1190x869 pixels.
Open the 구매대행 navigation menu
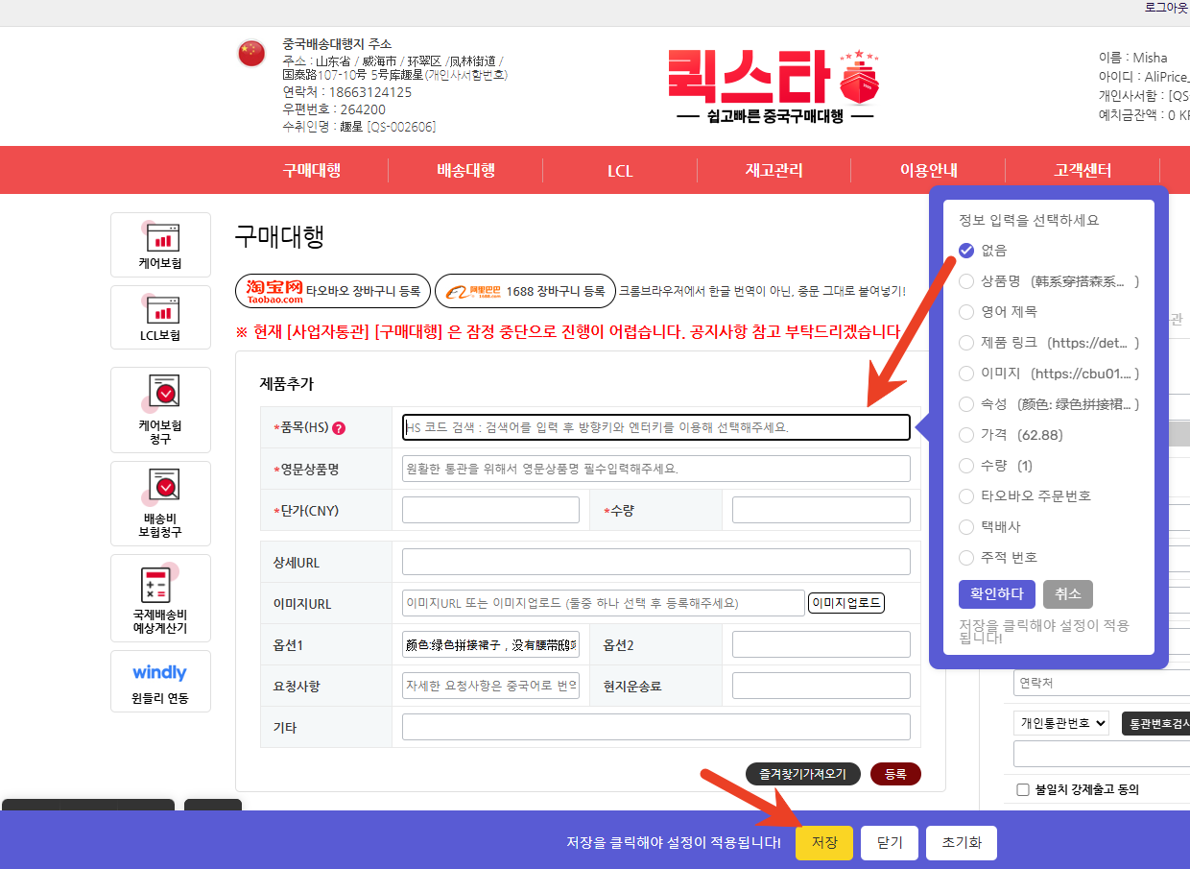click(311, 171)
